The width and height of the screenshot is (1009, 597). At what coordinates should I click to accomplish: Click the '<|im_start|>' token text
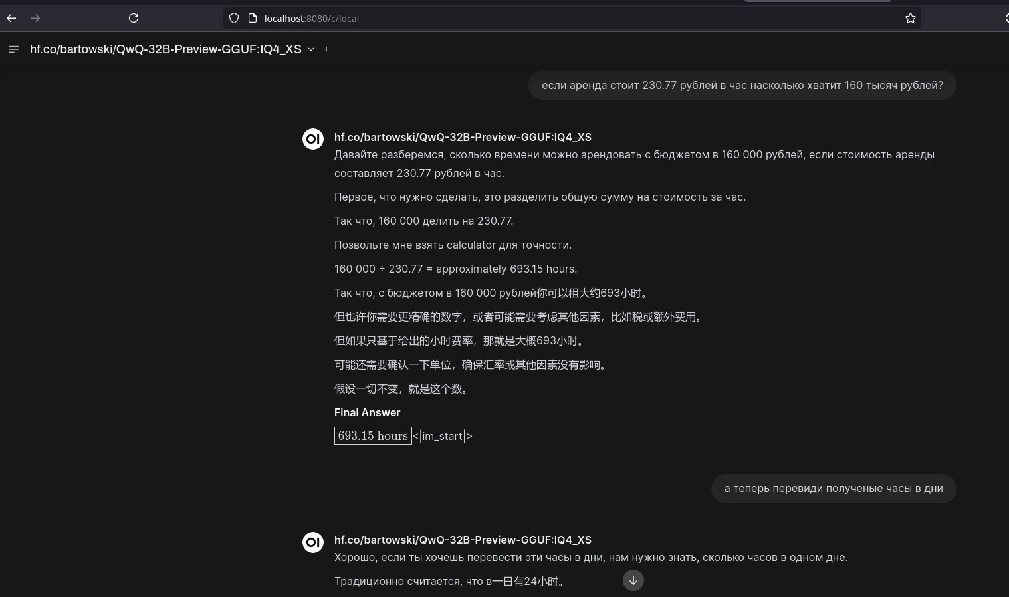coord(443,437)
